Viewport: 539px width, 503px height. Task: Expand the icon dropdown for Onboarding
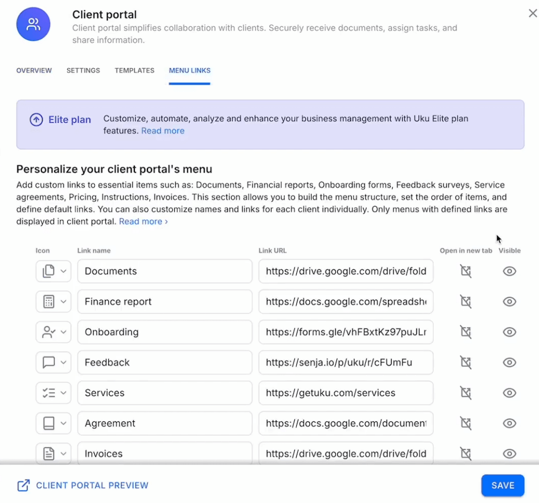point(64,332)
